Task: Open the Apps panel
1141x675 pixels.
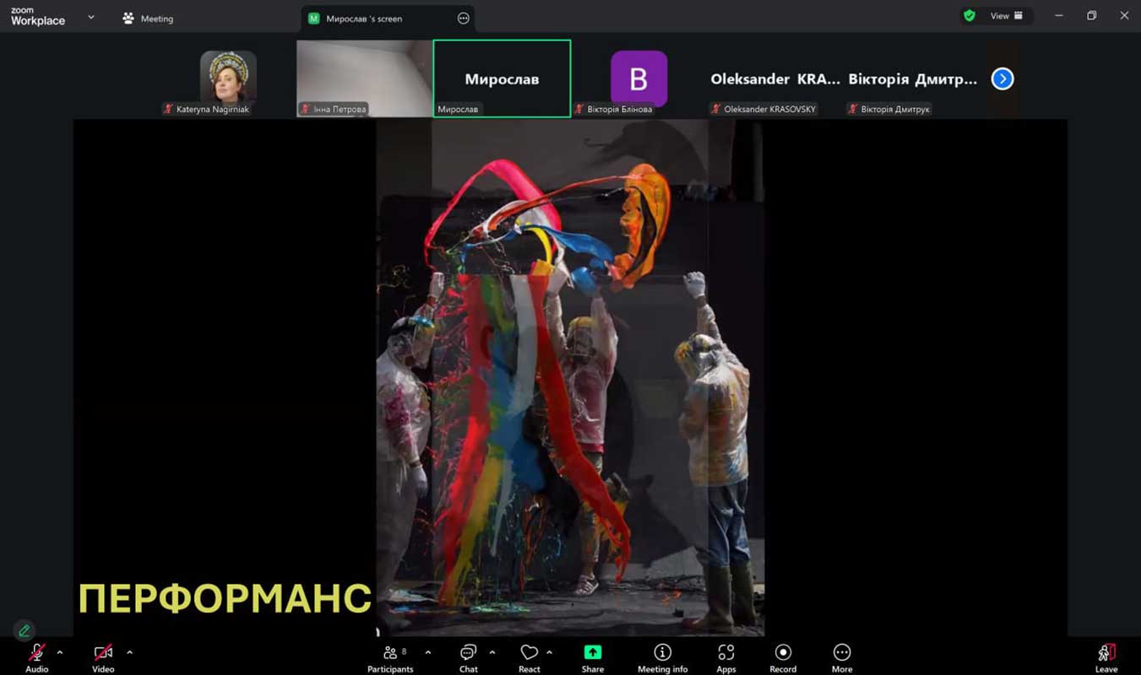Action: (725, 656)
